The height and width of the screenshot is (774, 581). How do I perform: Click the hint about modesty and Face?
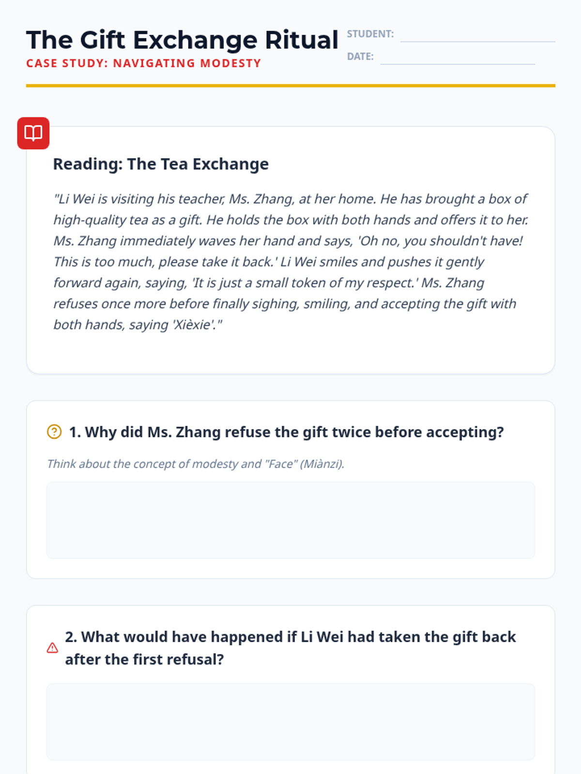click(196, 464)
